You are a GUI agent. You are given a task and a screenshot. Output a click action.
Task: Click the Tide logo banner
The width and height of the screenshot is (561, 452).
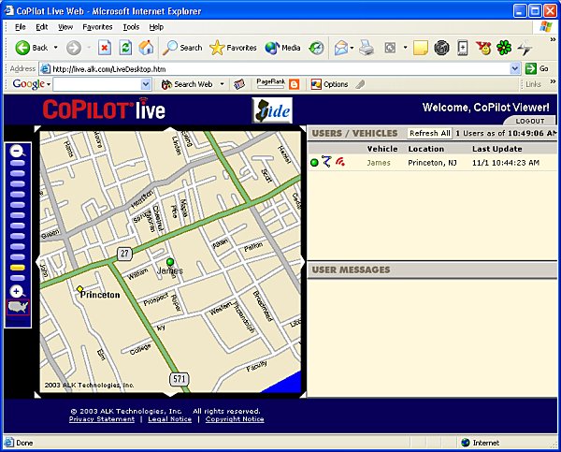(x=272, y=110)
